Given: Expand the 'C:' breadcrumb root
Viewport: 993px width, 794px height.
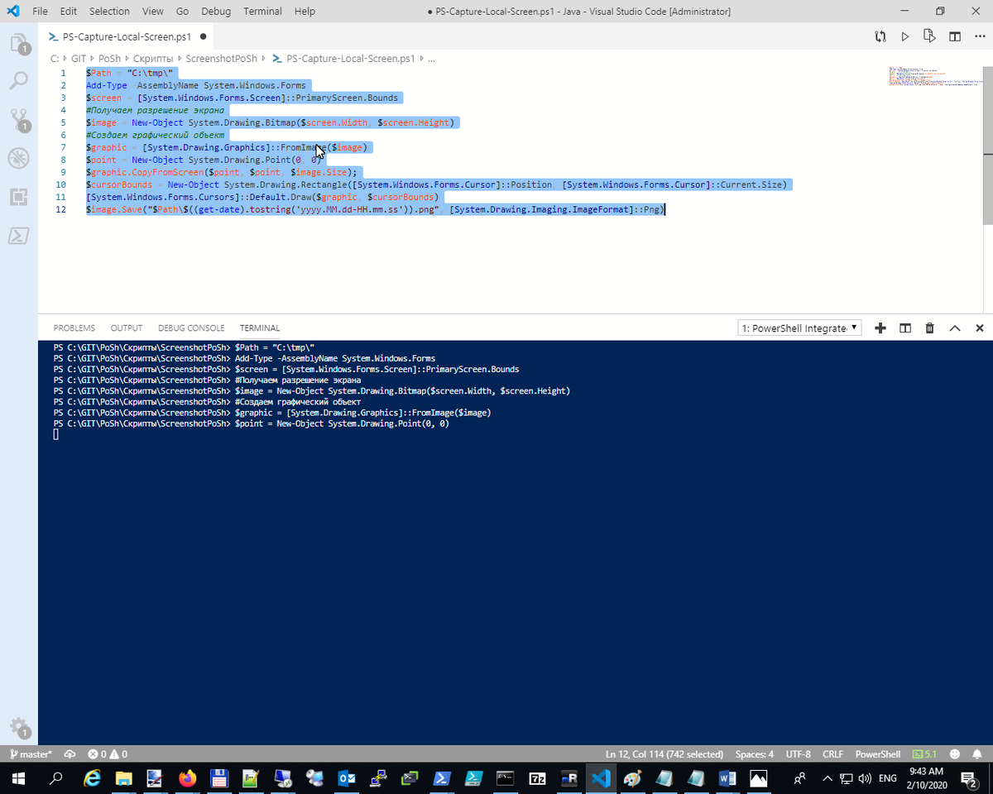Looking at the screenshot, I should coord(54,59).
